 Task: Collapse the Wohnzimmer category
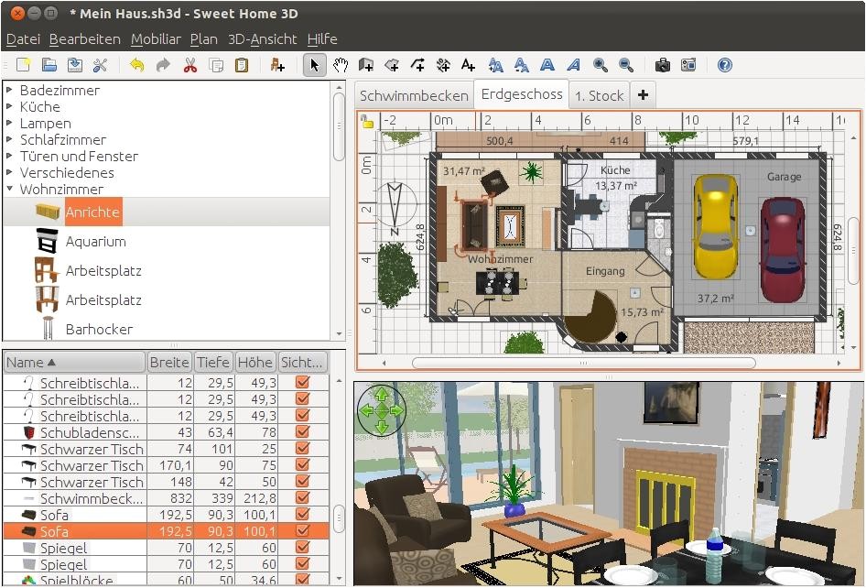[x=10, y=189]
